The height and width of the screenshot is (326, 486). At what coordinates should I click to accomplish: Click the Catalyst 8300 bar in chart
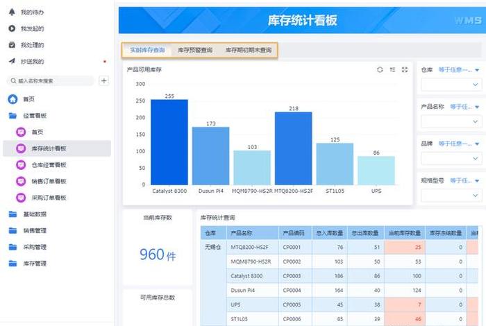169,142
